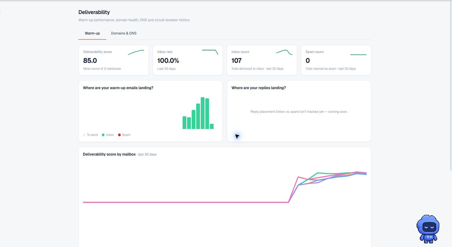Click 'Where are your replies landing?' title

258,88
